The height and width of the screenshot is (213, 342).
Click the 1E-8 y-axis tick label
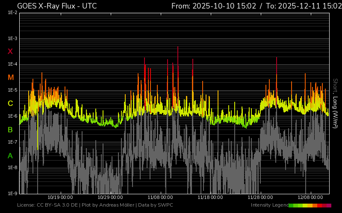pyautogui.click(x=12, y=168)
